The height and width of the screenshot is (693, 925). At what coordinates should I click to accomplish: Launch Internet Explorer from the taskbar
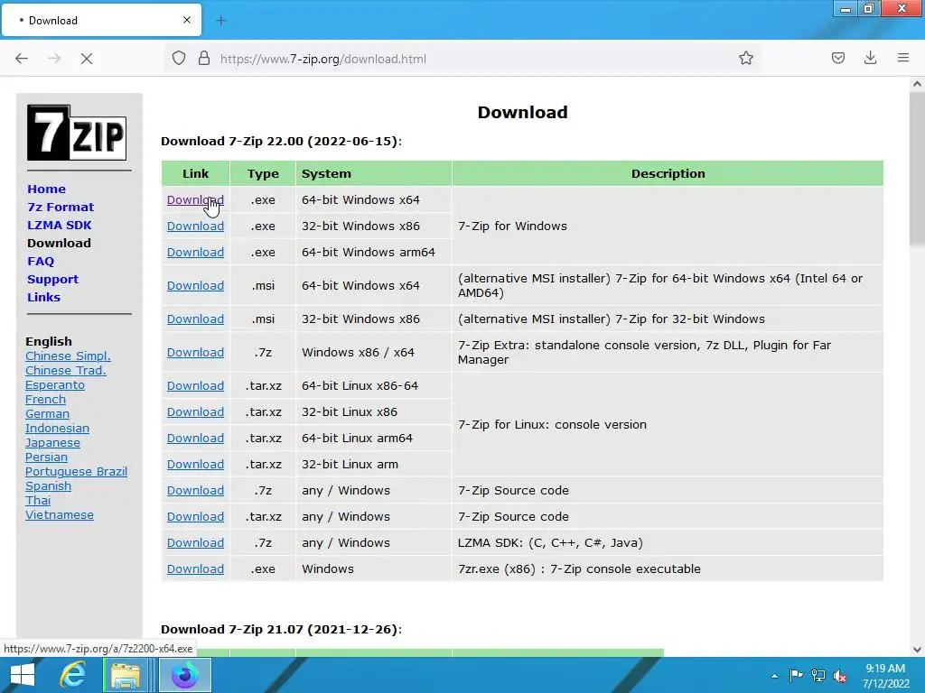point(72,675)
